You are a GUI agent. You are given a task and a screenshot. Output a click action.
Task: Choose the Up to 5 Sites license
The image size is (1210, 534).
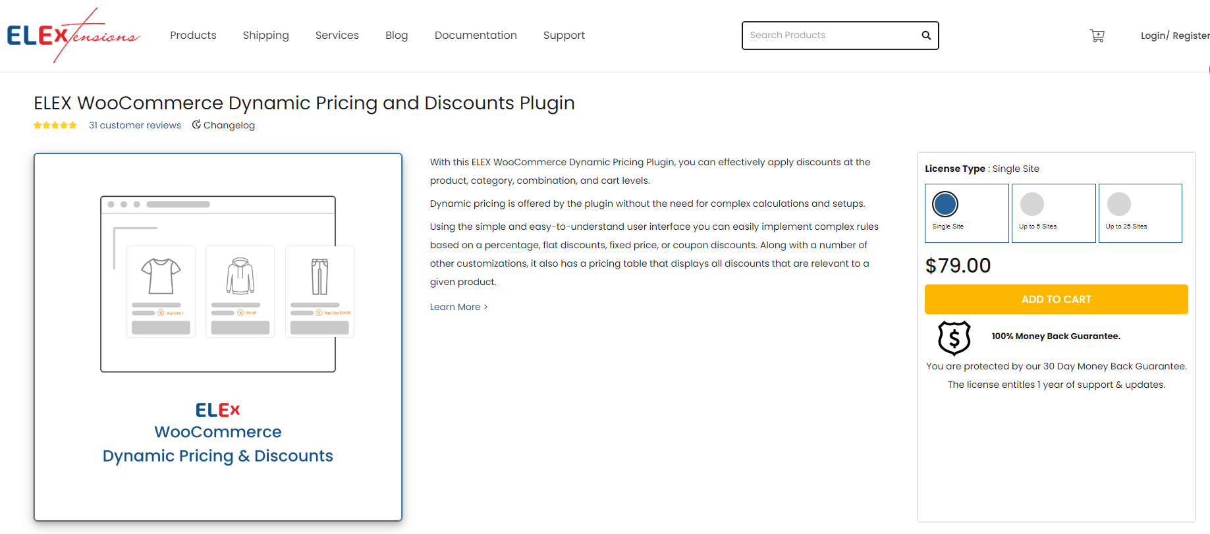point(1032,204)
